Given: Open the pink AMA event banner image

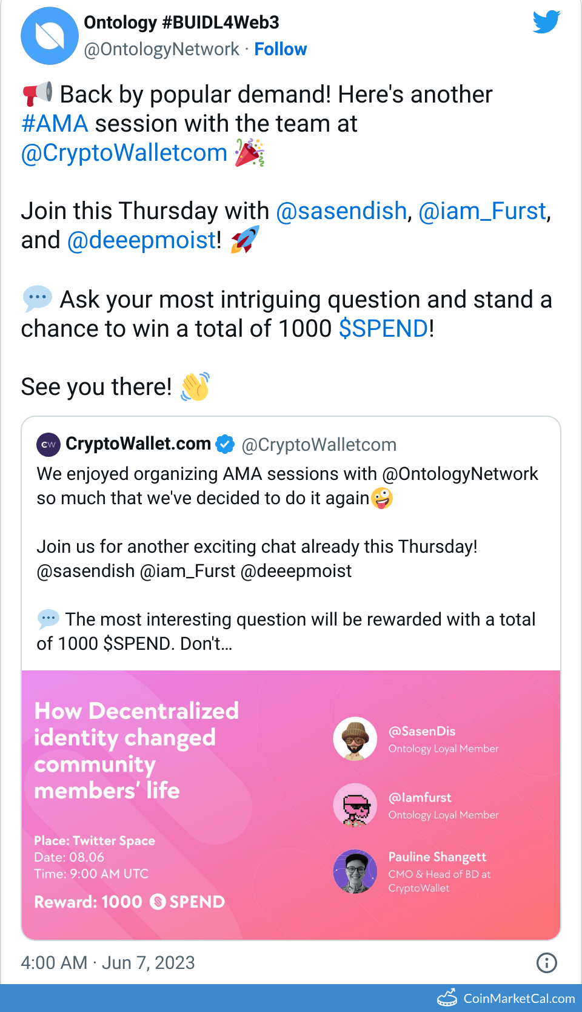Looking at the screenshot, I should coord(291,805).
